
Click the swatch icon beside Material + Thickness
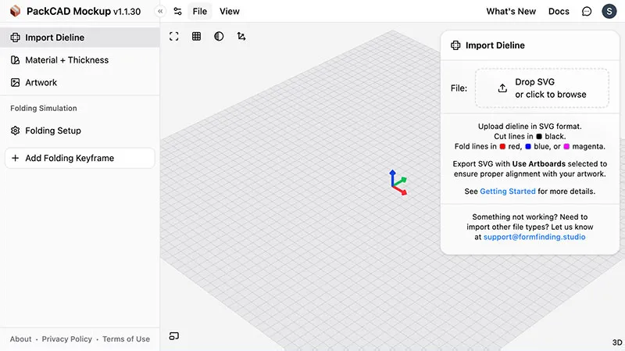(x=15, y=60)
